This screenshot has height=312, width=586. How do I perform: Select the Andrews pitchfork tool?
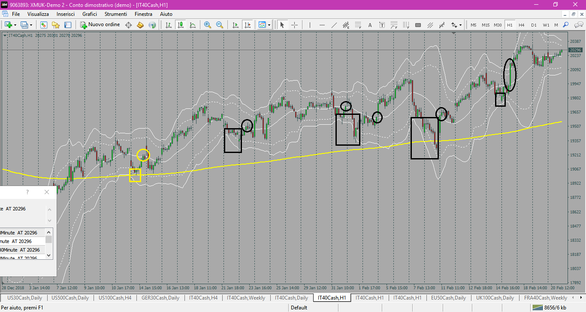(x=442, y=25)
